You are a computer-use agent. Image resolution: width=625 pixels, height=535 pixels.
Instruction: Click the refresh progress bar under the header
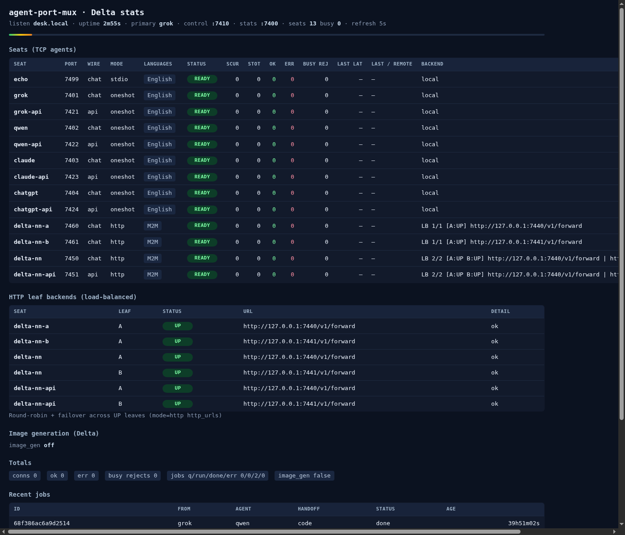point(277,34)
